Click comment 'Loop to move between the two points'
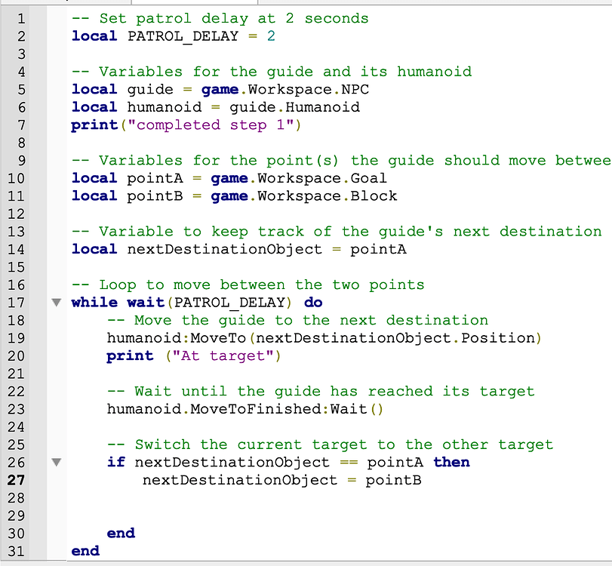The image size is (612, 566). (x=248, y=285)
